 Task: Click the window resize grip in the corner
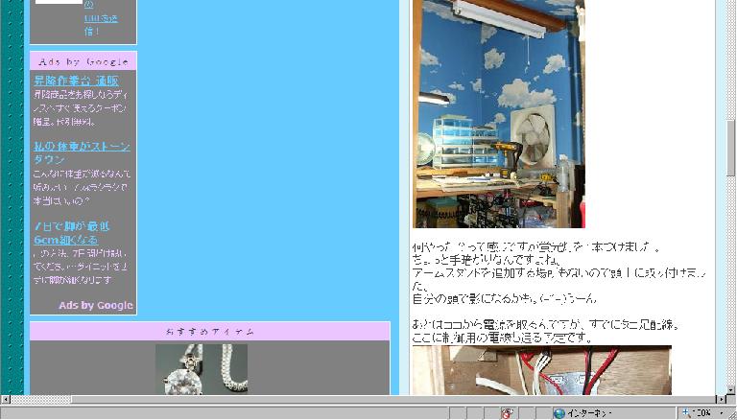point(732,414)
